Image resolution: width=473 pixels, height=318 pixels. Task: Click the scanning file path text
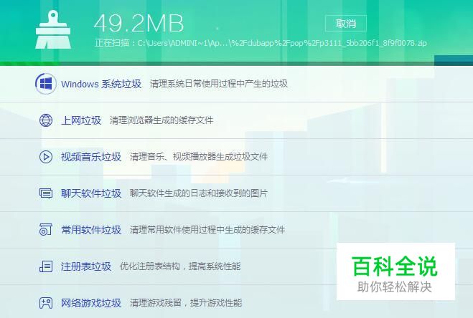[x=261, y=43]
